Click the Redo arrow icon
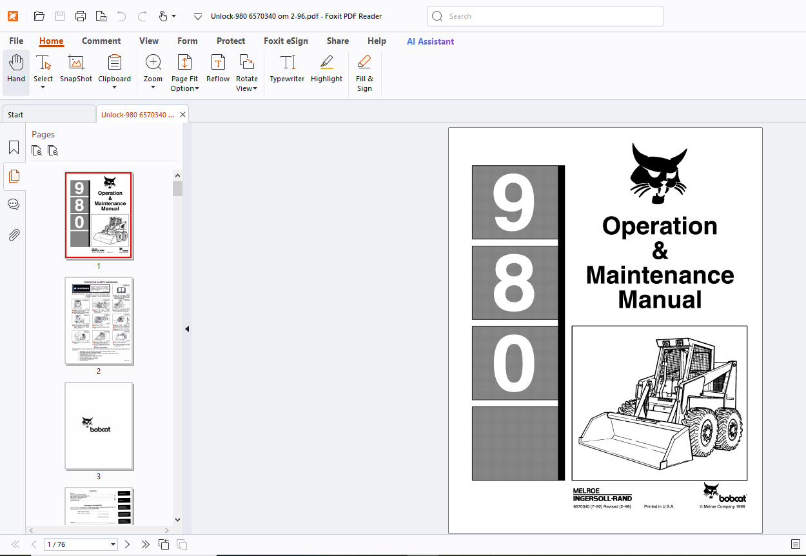This screenshot has width=806, height=556. (142, 16)
